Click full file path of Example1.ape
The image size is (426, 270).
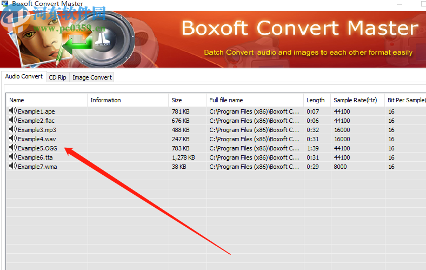(254, 111)
